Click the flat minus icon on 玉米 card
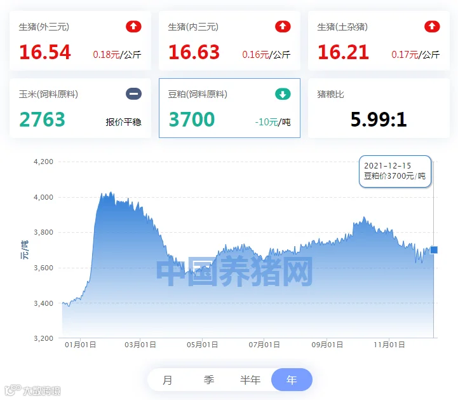The height and width of the screenshot is (400, 458). click(133, 94)
